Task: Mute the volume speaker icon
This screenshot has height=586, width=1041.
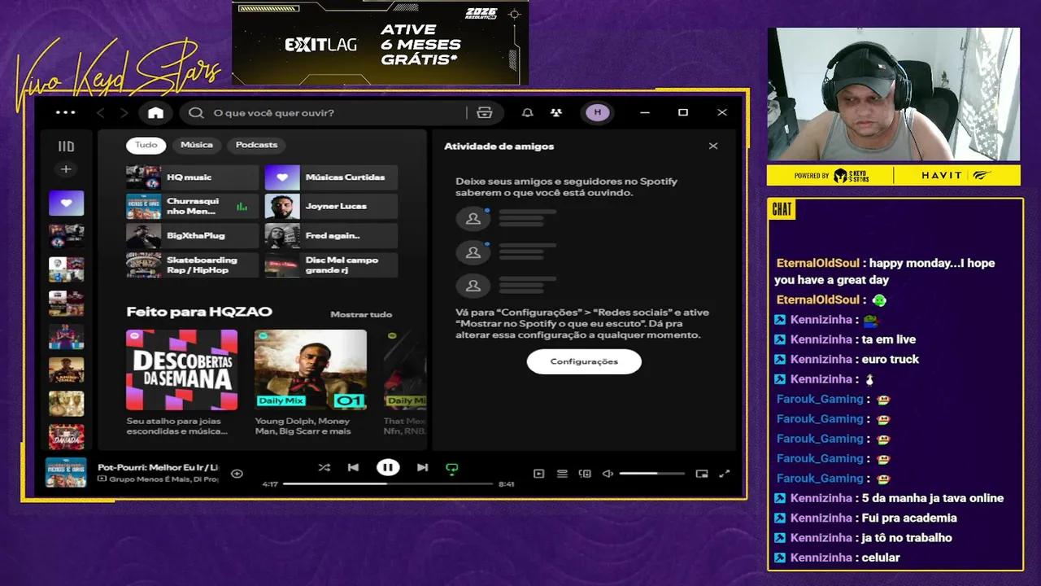Action: tap(608, 474)
